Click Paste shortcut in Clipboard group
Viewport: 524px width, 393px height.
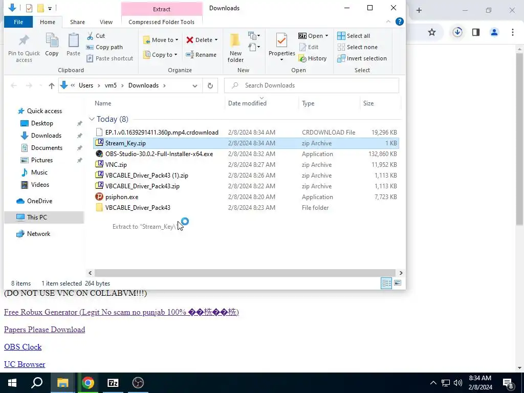pyautogui.click(x=110, y=58)
